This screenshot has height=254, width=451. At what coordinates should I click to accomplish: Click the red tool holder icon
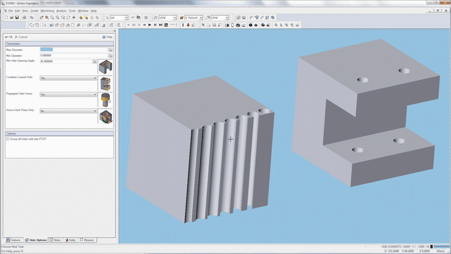pyautogui.click(x=188, y=25)
